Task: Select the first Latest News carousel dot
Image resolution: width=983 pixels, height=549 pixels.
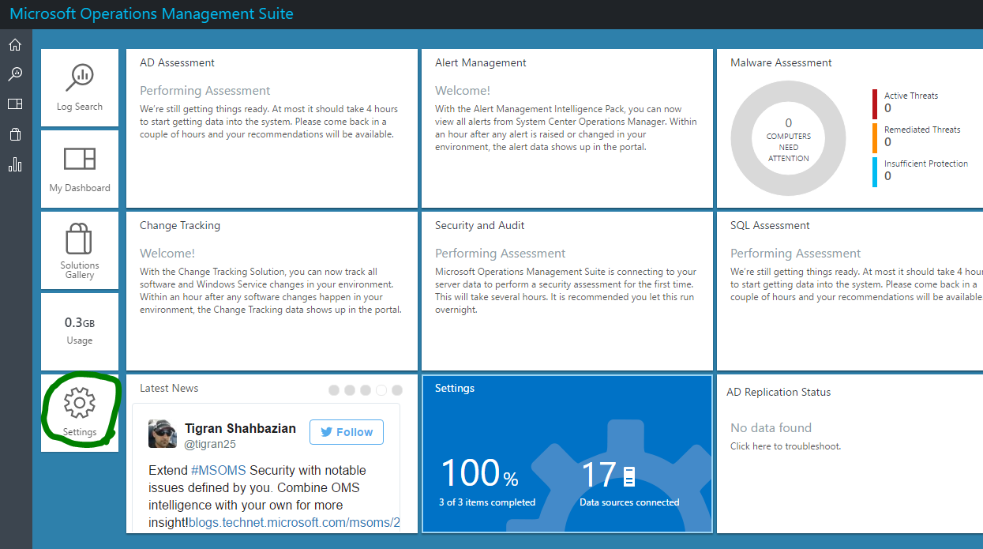Action: (x=334, y=390)
